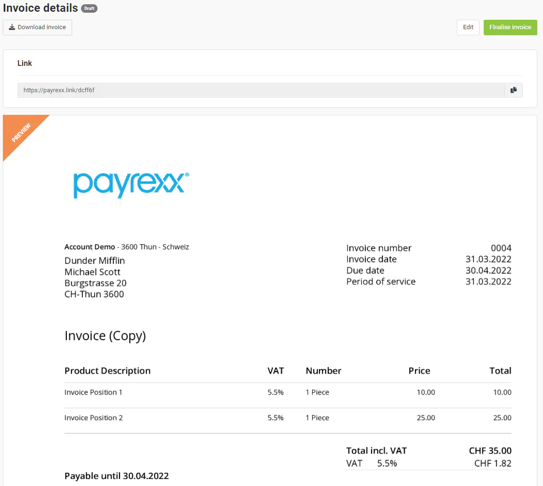Click the Invoice (Copy) title text

pyautogui.click(x=105, y=336)
